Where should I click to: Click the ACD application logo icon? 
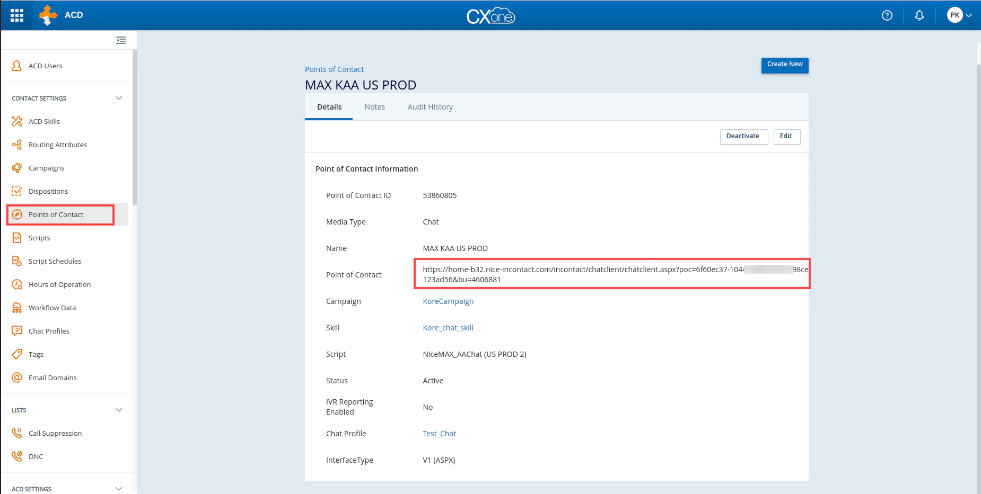[48, 15]
